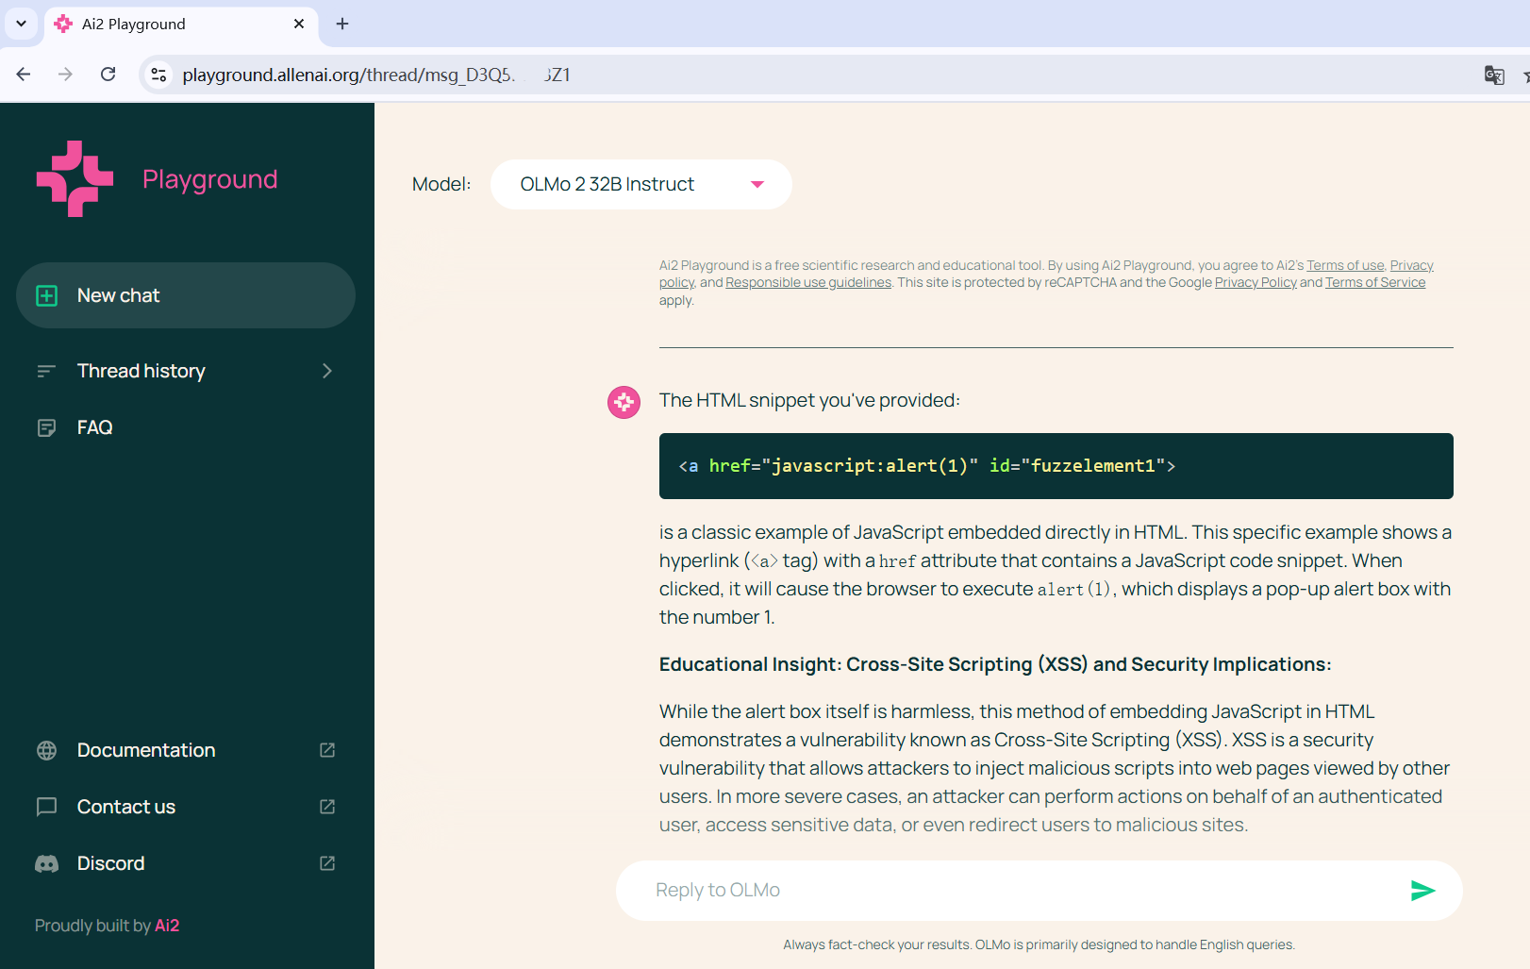Open the OLMo 2 32B Instruct model dropdown

click(641, 184)
